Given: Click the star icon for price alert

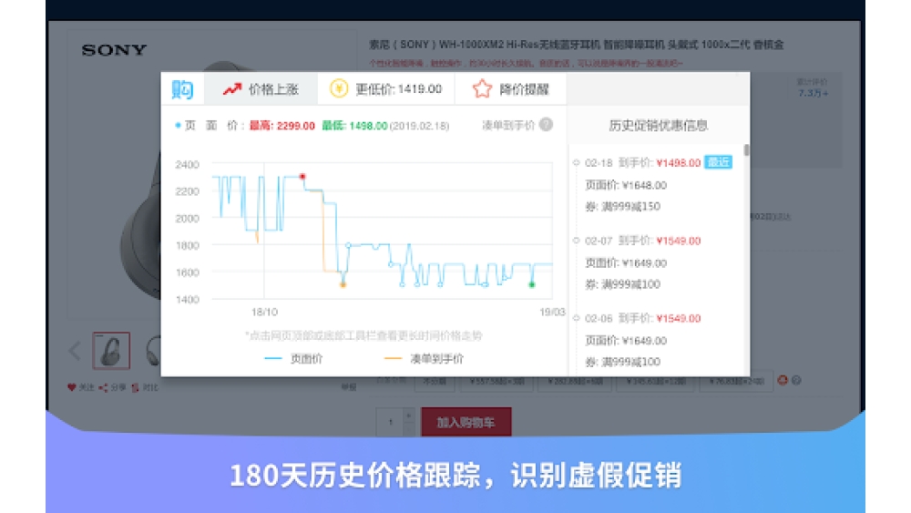Looking at the screenshot, I should click(x=482, y=89).
